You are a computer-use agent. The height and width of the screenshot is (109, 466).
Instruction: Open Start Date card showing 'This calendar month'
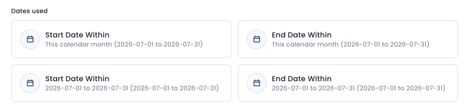121,39
